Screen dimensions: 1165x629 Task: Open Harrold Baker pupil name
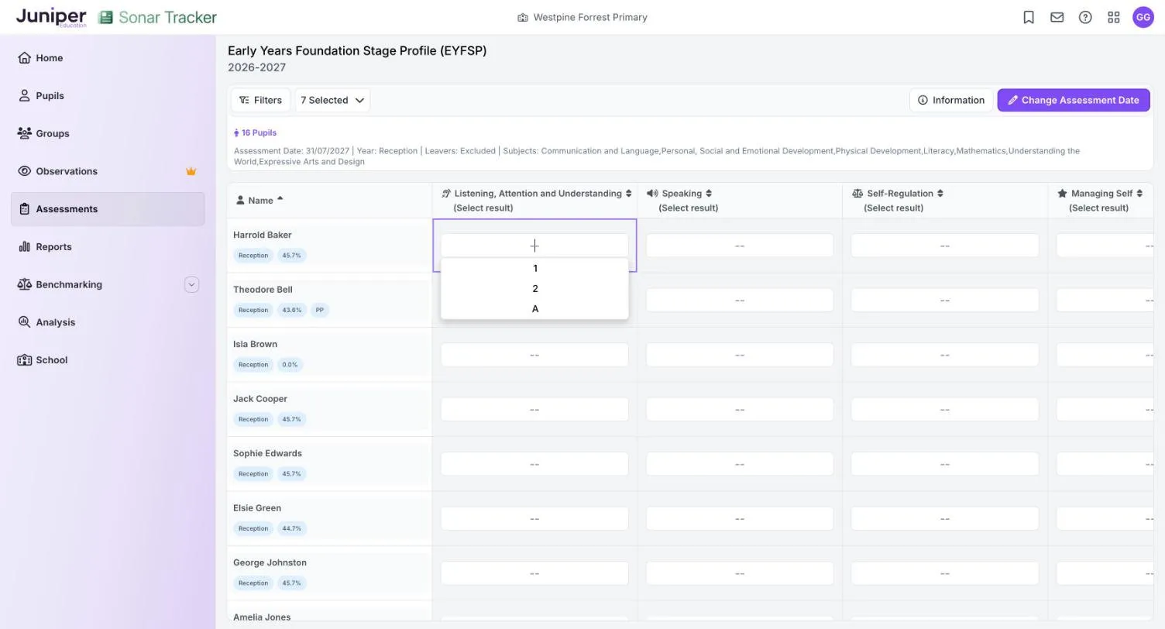[263, 235]
